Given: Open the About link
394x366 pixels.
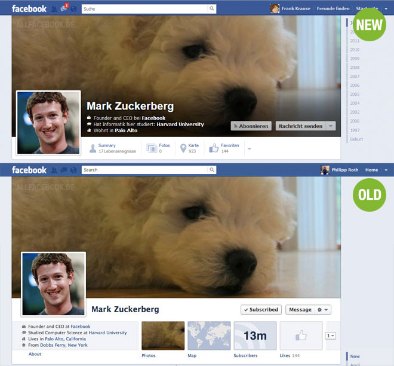Looking at the screenshot, I should 35,354.
